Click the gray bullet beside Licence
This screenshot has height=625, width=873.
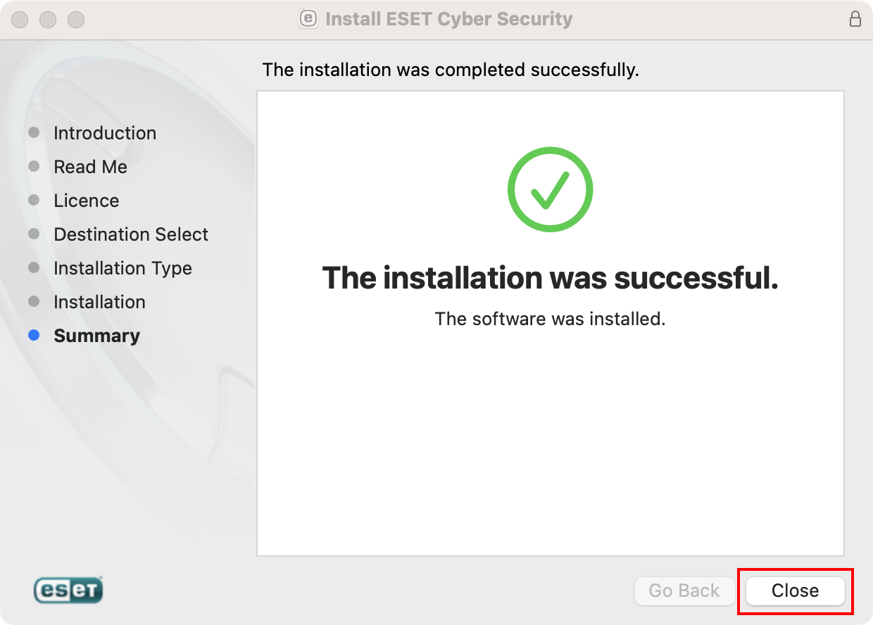pyautogui.click(x=34, y=201)
